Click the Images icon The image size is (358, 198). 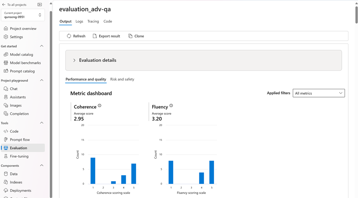tap(6, 105)
